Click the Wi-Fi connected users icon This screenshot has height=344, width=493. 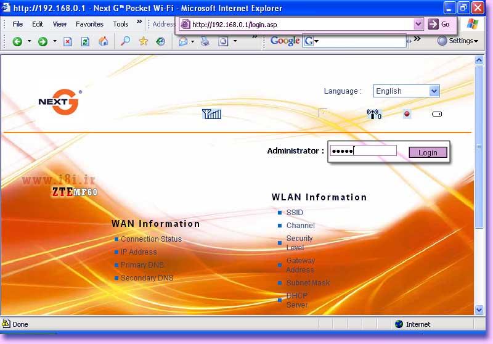pos(374,114)
